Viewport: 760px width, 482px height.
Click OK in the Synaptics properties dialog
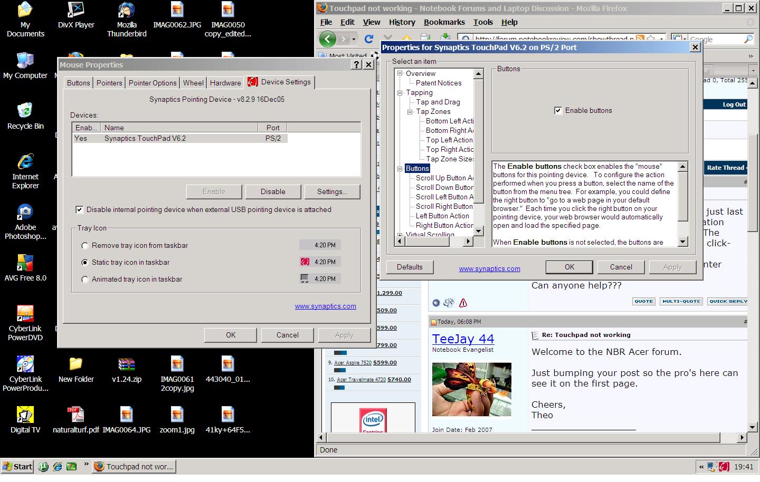569,267
